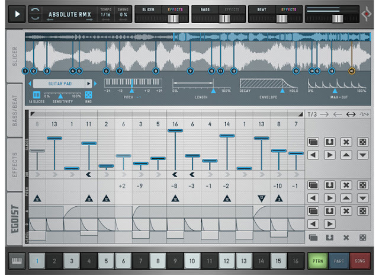Viewport: 379px width, 275px height.
Task: Click the red SONG mode button
Action: click(x=360, y=261)
